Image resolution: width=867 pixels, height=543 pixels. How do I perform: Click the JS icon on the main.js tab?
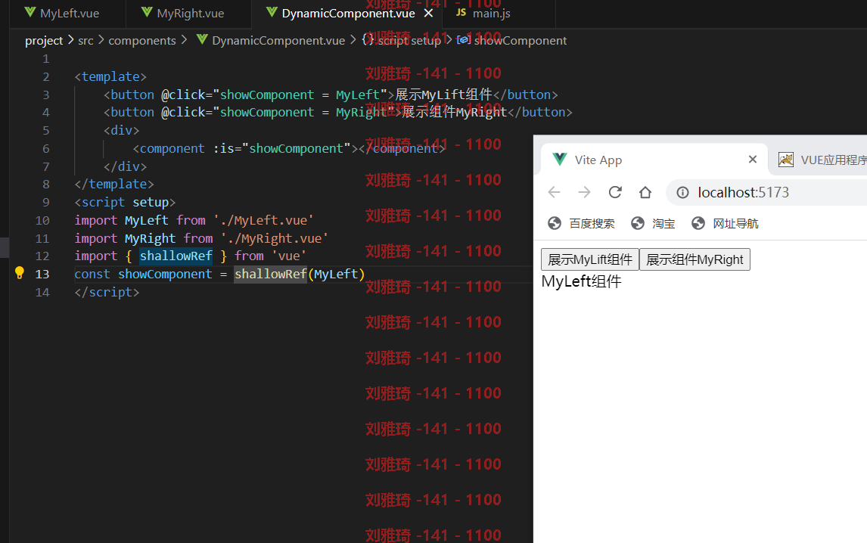tap(461, 13)
